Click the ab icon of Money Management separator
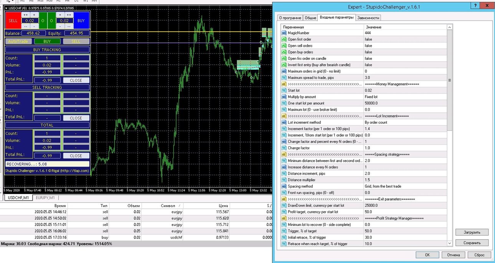This screenshot has width=495, height=263. (284, 84)
